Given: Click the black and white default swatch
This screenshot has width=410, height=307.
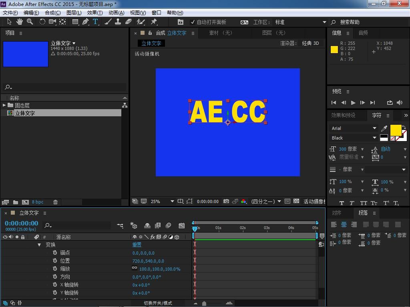Looking at the screenshot, I should point(384,138).
